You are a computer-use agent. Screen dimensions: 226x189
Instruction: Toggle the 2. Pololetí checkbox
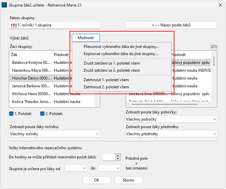pos(42,114)
